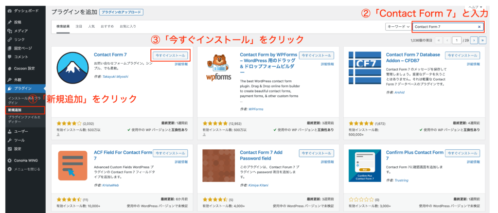Open the Dashboard (ダッシュボード) sidebar icon
Screen dimensions: 498x213
(x=10, y=11)
